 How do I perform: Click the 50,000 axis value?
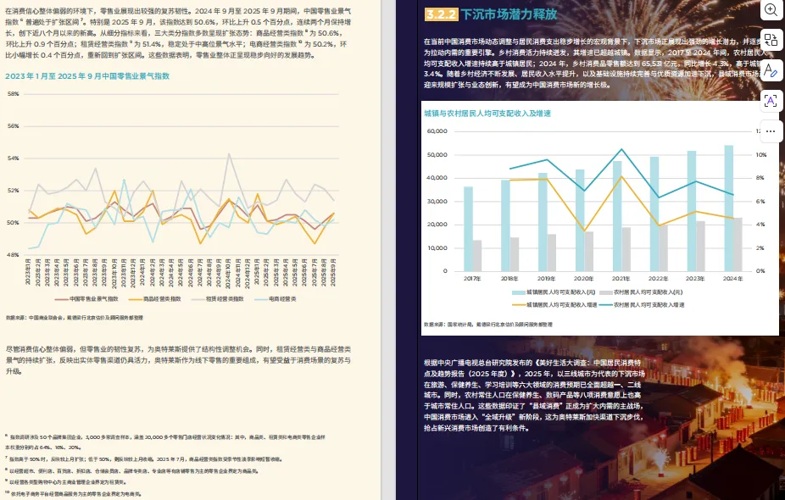(x=437, y=154)
